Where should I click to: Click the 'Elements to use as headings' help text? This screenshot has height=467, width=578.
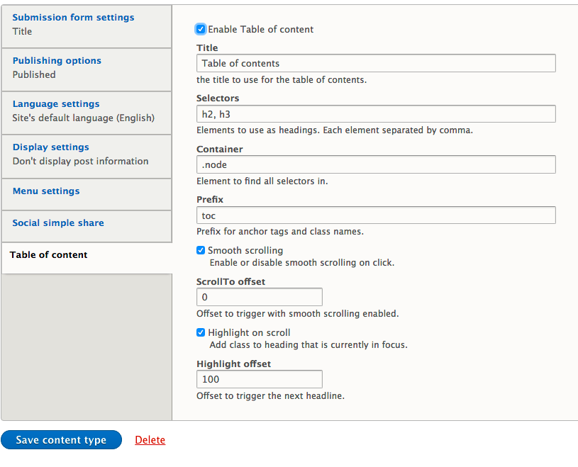click(x=334, y=130)
